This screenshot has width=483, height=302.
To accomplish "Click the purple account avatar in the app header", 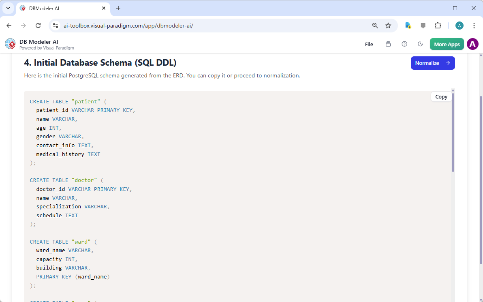I will point(472,44).
